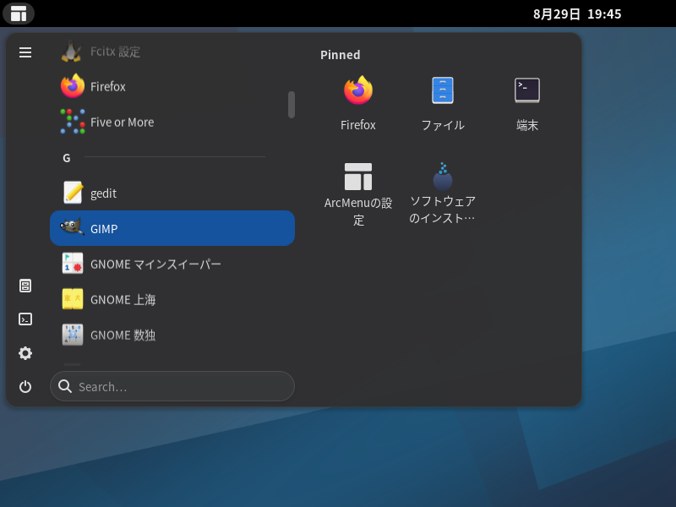Viewport: 676px width, 507px height.
Task: Open the hamburger menu in ArcMenu sidebar
Action: [25, 52]
